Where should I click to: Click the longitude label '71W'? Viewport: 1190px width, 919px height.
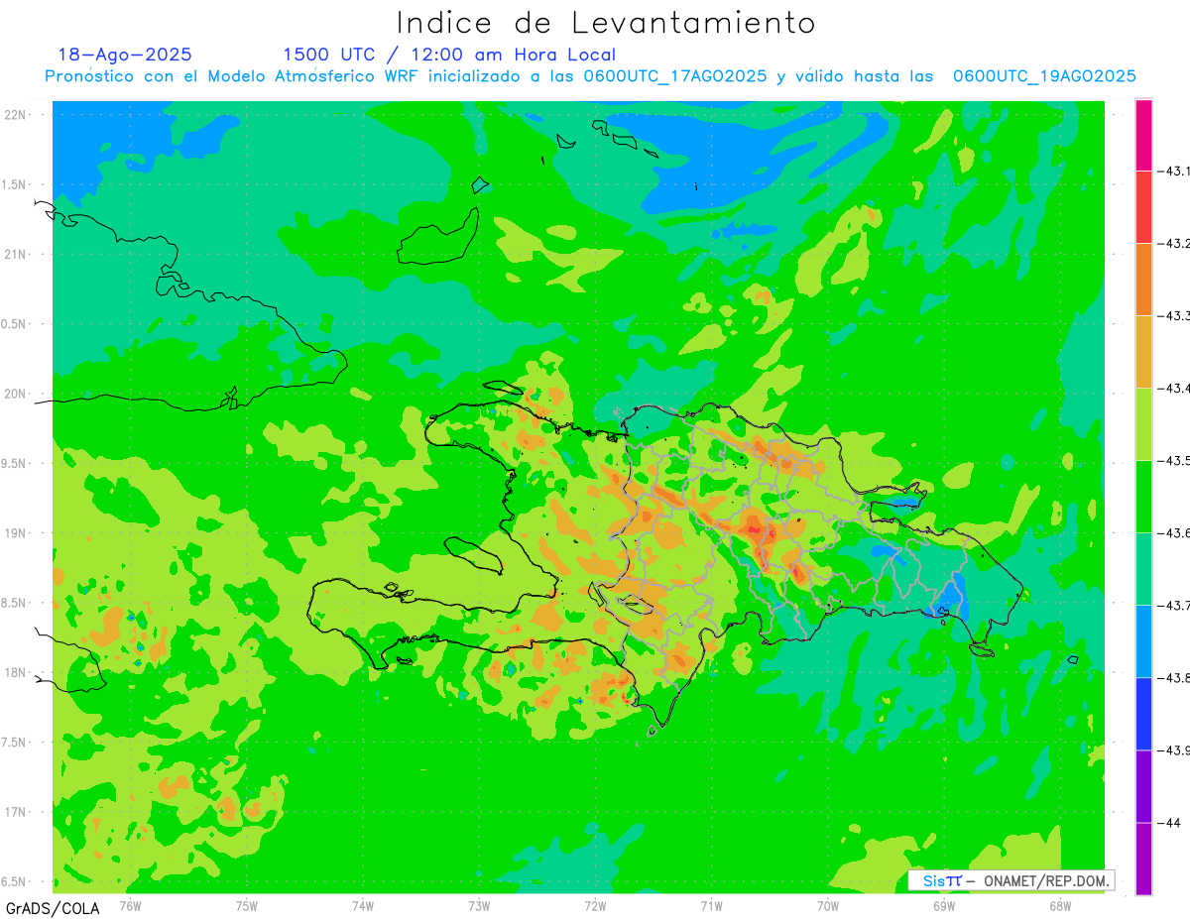tap(711, 904)
